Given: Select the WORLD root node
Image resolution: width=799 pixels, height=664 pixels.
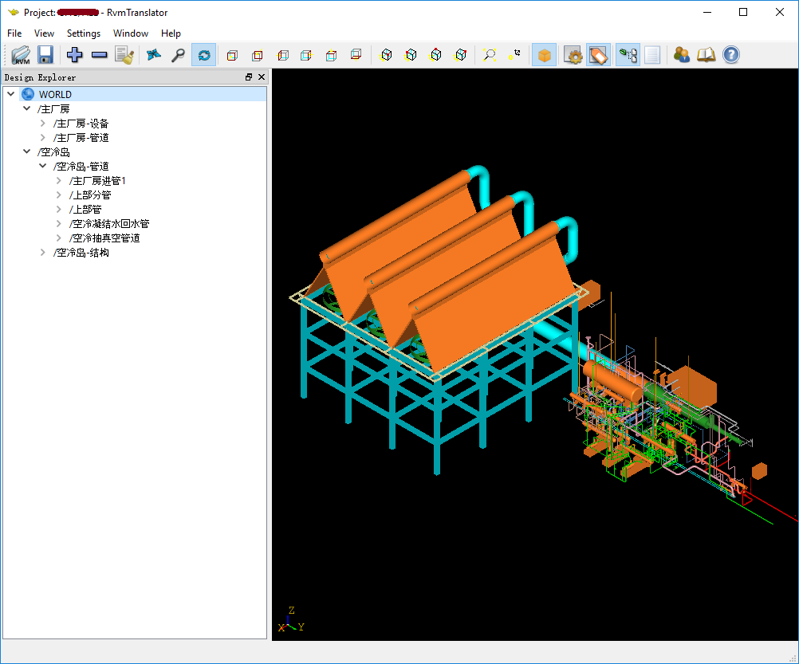Looking at the screenshot, I should [55, 95].
